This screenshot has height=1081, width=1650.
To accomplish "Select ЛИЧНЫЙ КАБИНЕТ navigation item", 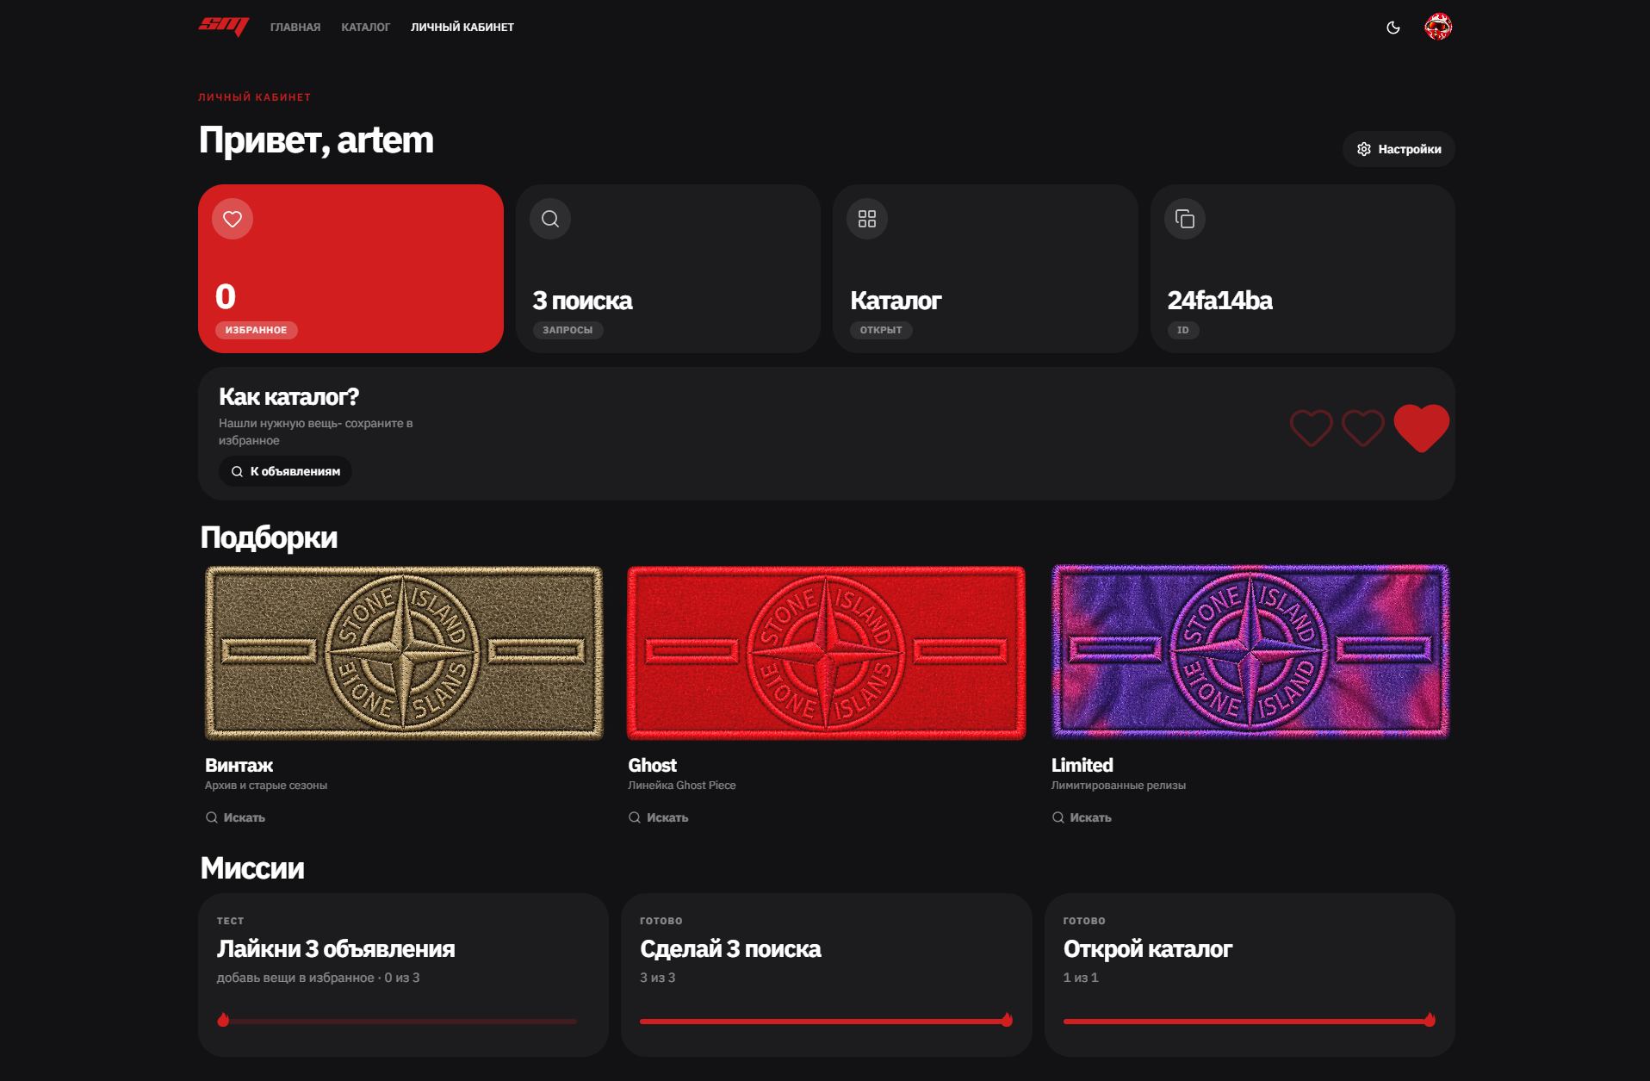I will click(x=462, y=28).
